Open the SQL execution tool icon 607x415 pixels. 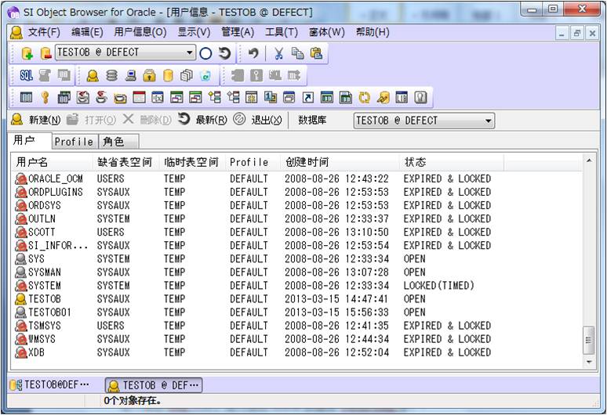point(26,75)
